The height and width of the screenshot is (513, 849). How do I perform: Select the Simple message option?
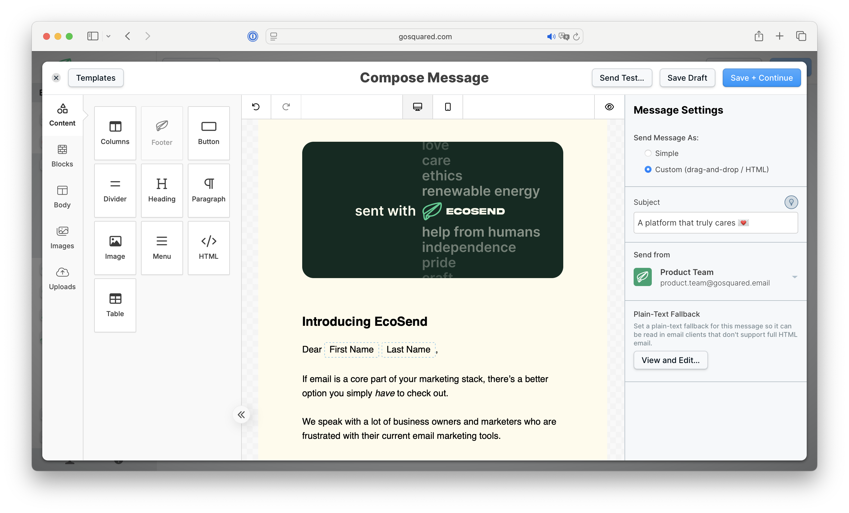pyautogui.click(x=648, y=153)
